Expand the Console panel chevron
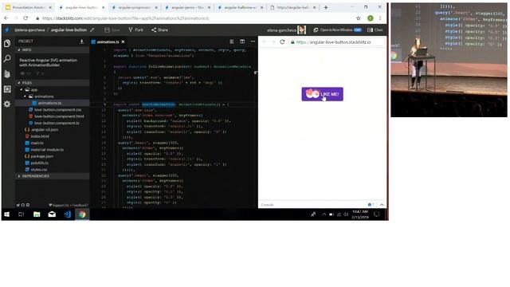 point(382,205)
